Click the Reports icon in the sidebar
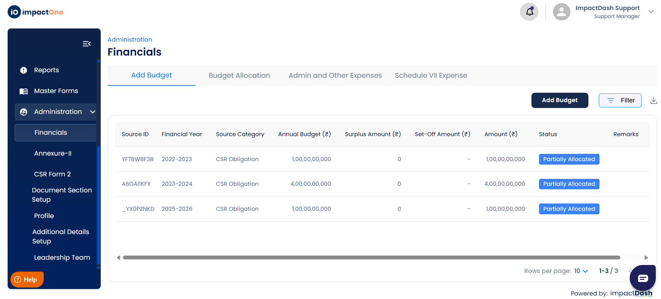 (x=24, y=70)
